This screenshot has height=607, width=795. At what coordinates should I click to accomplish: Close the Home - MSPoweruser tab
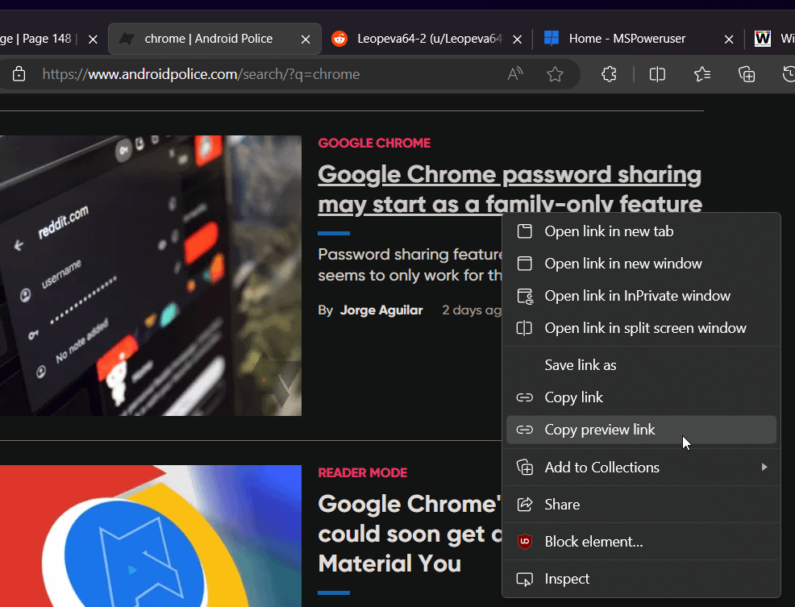pyautogui.click(x=729, y=39)
